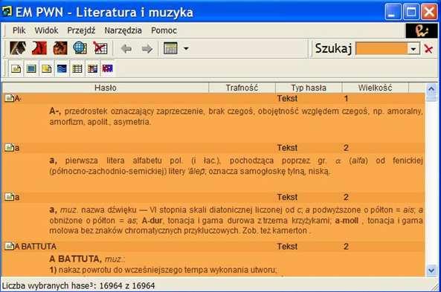Viewport: 441px width, 292px height.
Task: Minimize the EM PWN window
Action: [x=393, y=12]
